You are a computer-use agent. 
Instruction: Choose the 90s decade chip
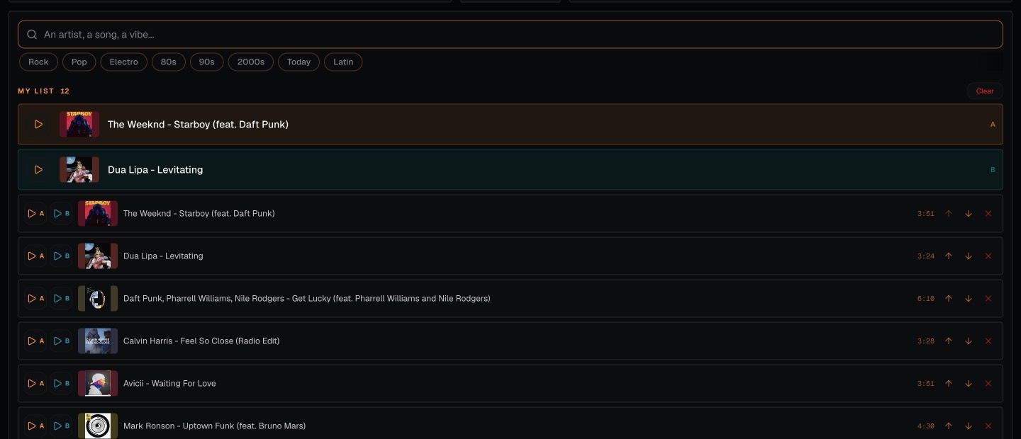tap(207, 62)
